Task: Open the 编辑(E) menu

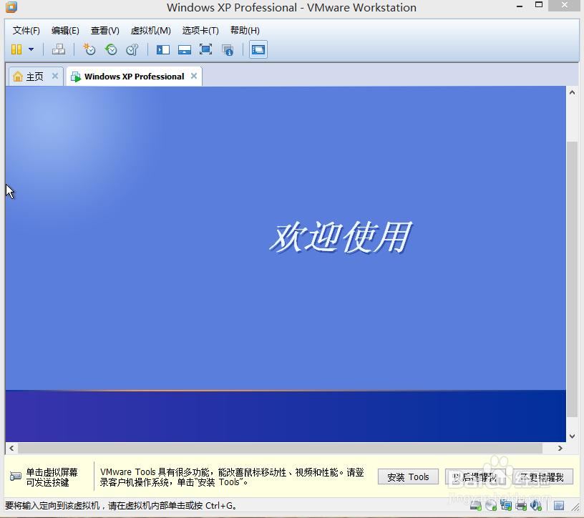Action: tap(65, 31)
